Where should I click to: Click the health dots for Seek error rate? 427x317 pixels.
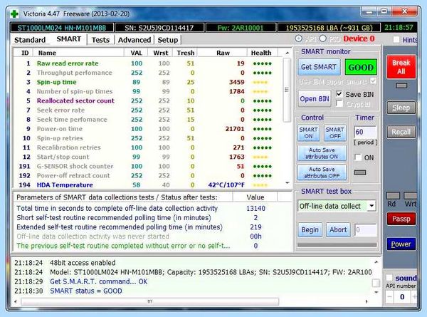coord(262,110)
